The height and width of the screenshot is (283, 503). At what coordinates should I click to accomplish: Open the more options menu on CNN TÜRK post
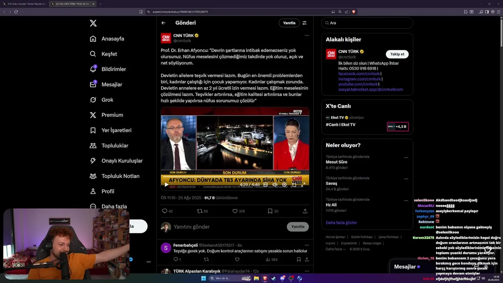(307, 35)
